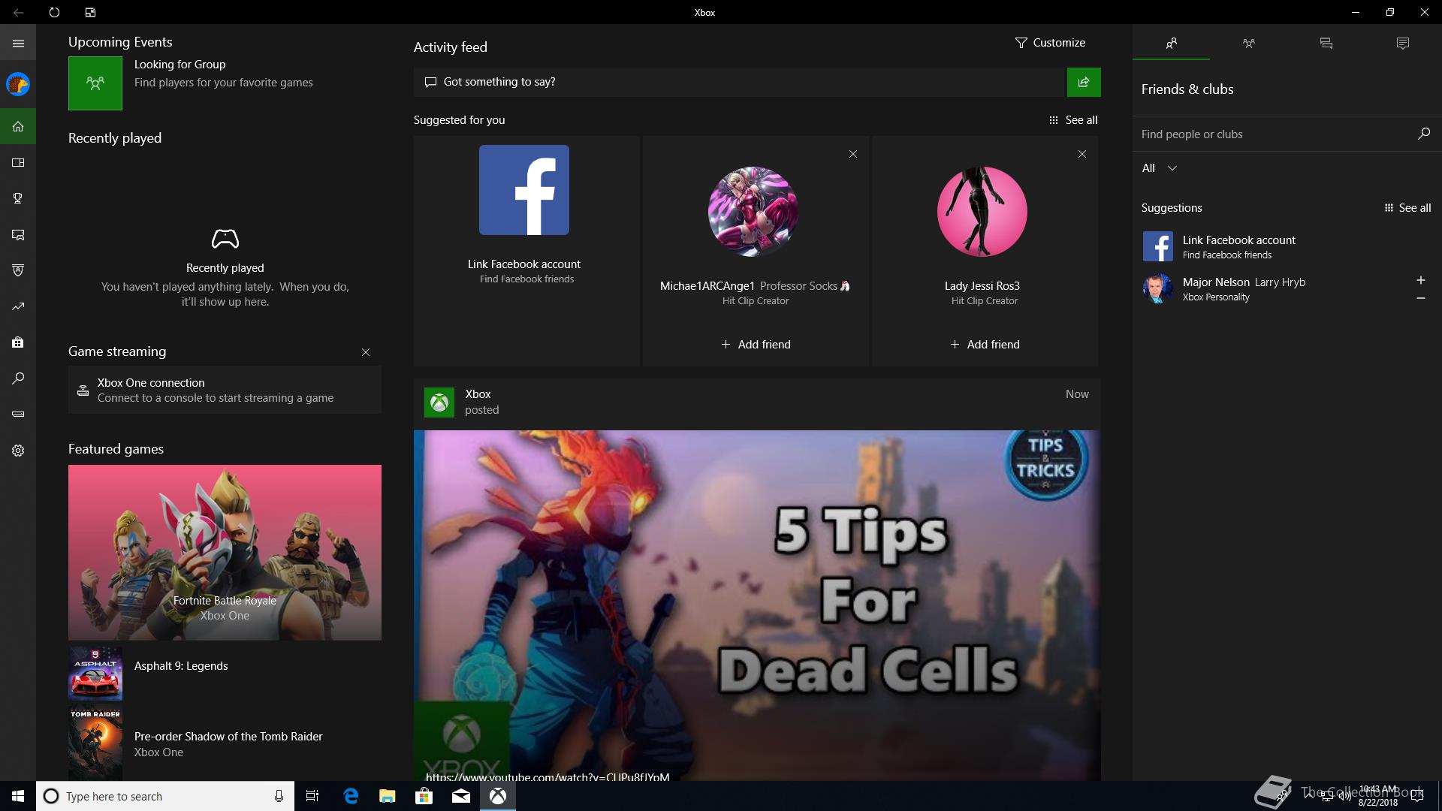The height and width of the screenshot is (811, 1442).
Task: Click the search magnifier in Friends panel
Action: (x=1424, y=134)
